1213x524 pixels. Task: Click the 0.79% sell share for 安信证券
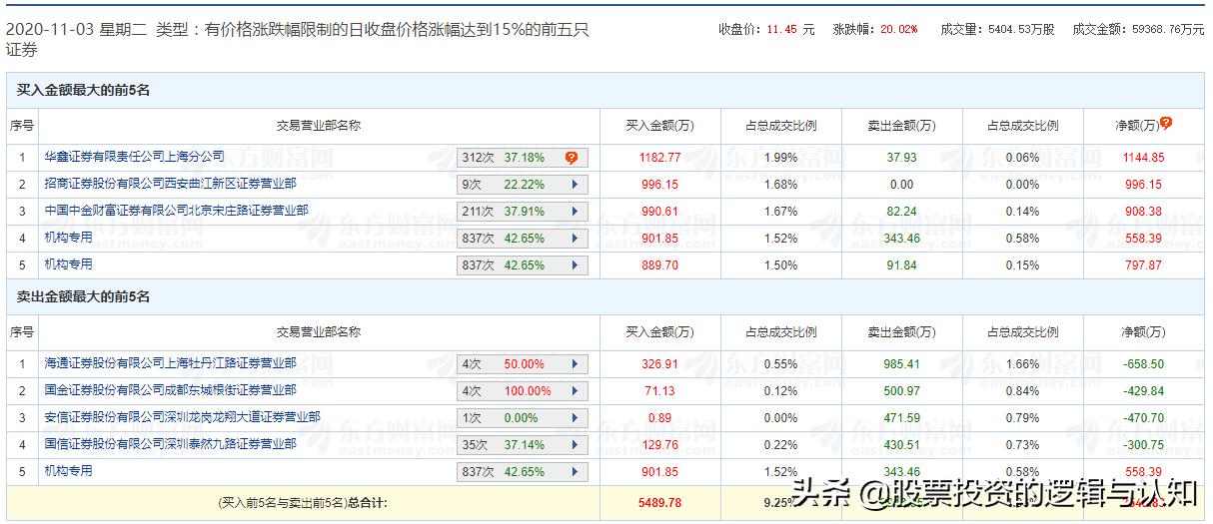coord(1022,418)
